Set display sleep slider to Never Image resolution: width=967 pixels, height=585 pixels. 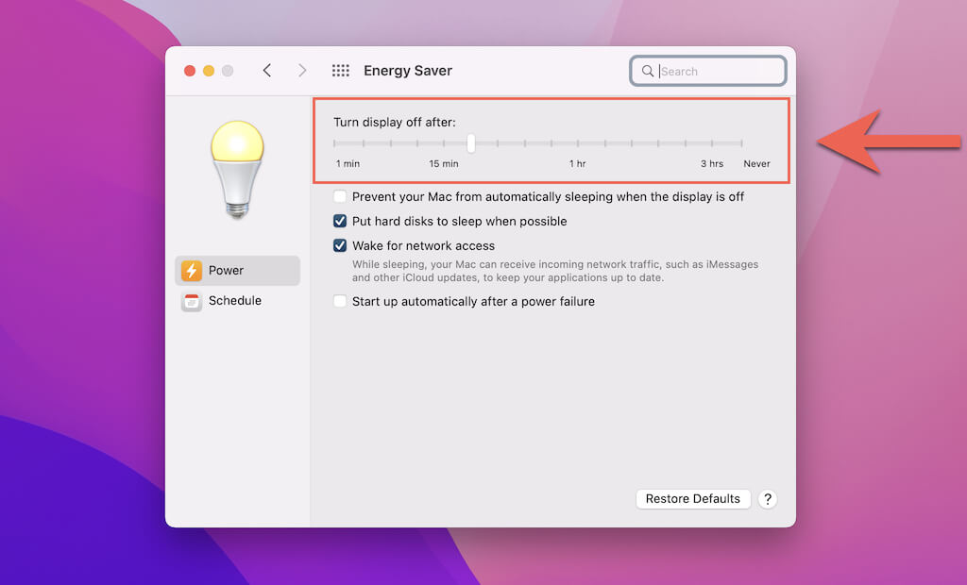[742, 143]
